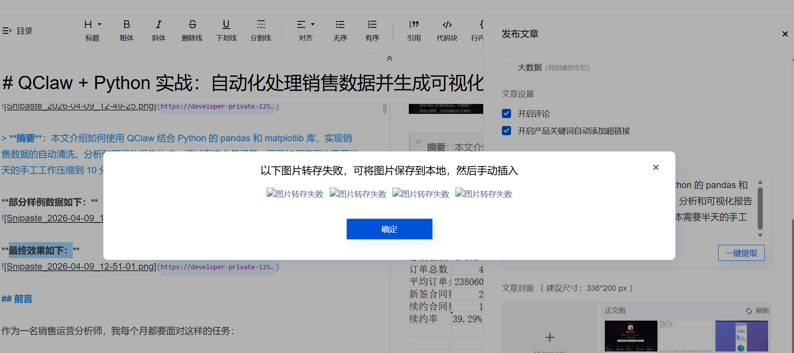Click the 39.29% value in preview
Image resolution: width=794 pixels, height=353 pixels.
(x=468, y=319)
